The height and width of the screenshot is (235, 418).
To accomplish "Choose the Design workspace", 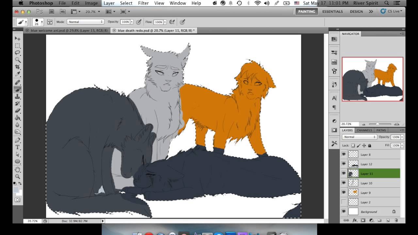I will pyautogui.click(x=356, y=11).
